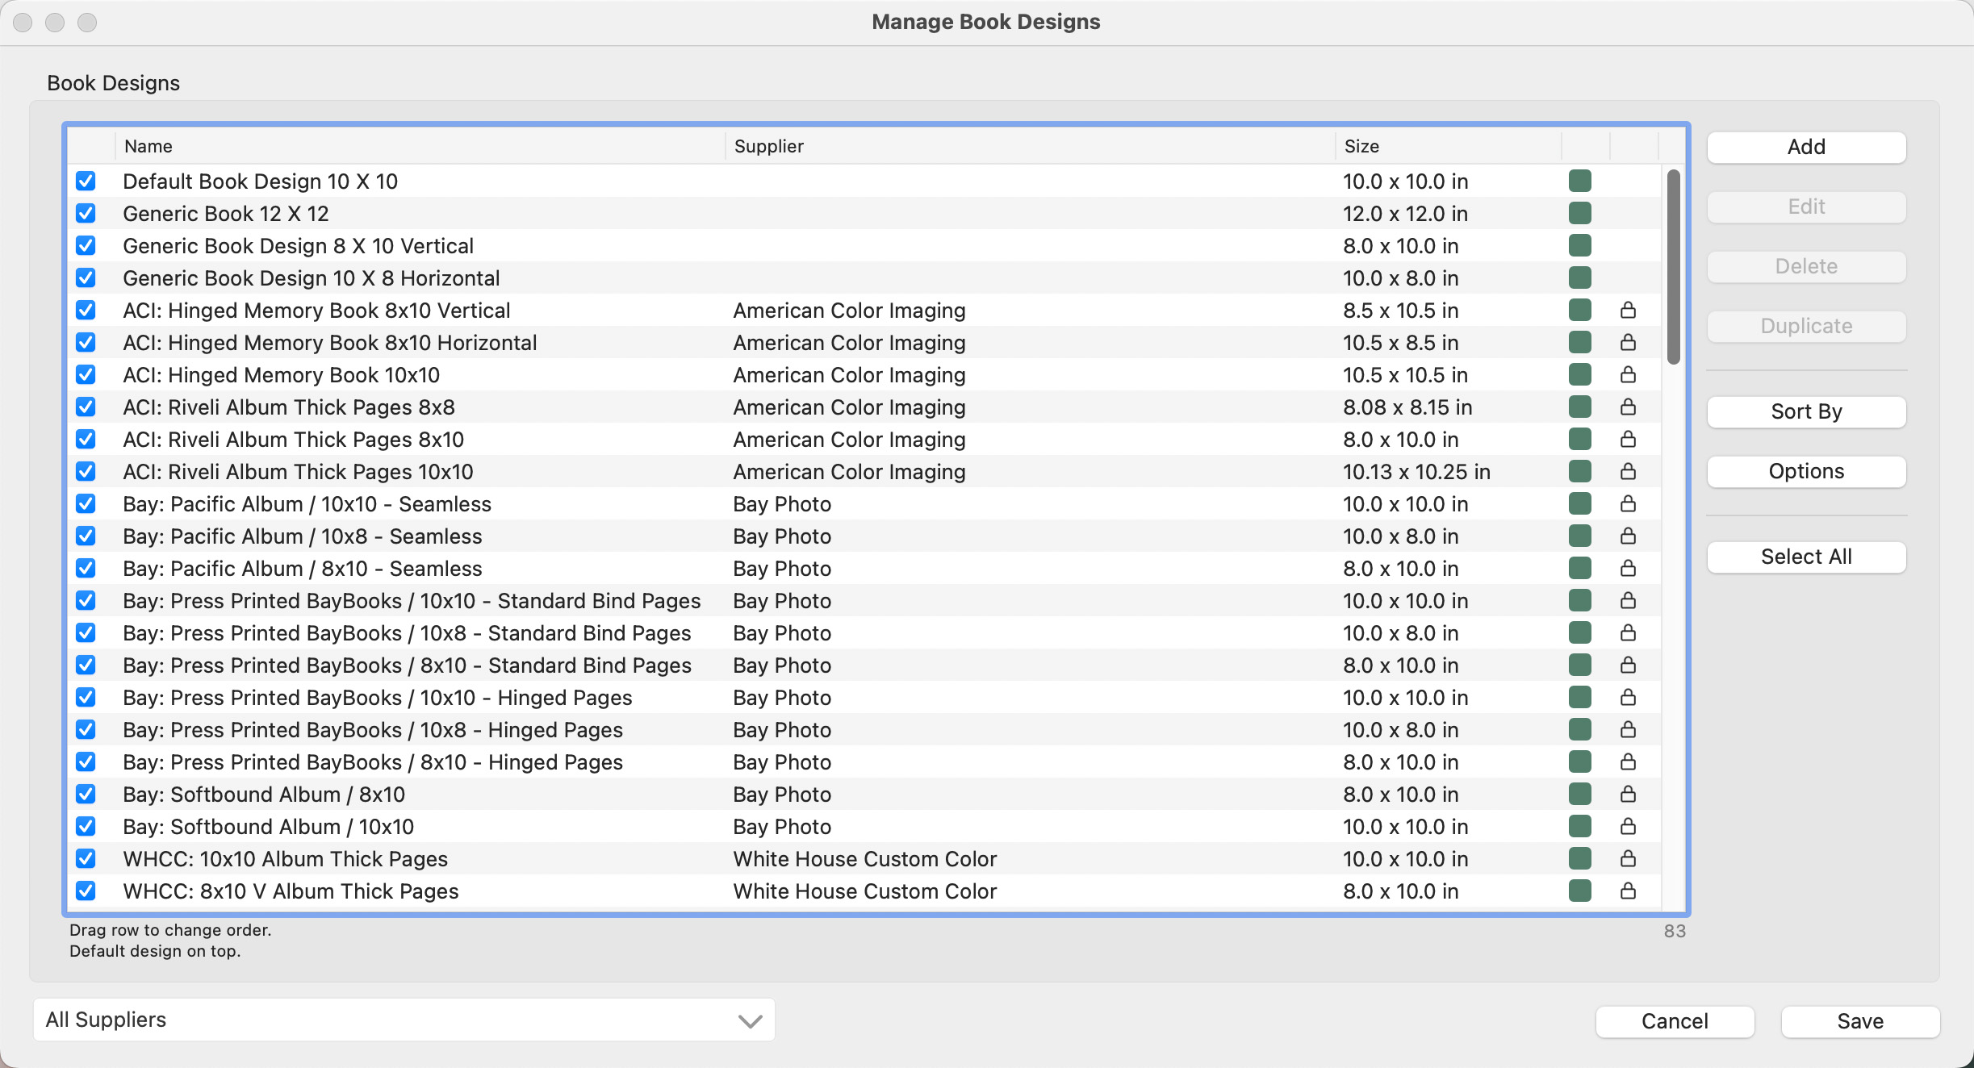Click lock icon on Bay Softbound Album / 8x10 row

1628,795
